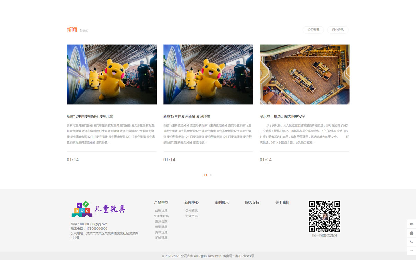Click the 产品中心 footer heading

coord(161,202)
